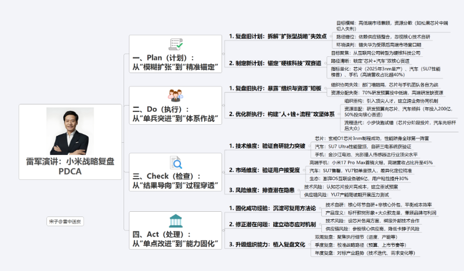Screen dimensions: 464x271
Task: Click leaf 目标聚焦:从互联网公司转型为硬核科技公司
Action: pyautogui.click(x=375, y=53)
